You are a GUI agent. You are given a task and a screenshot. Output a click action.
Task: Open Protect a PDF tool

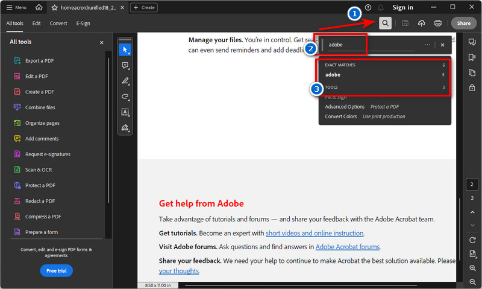(34, 185)
